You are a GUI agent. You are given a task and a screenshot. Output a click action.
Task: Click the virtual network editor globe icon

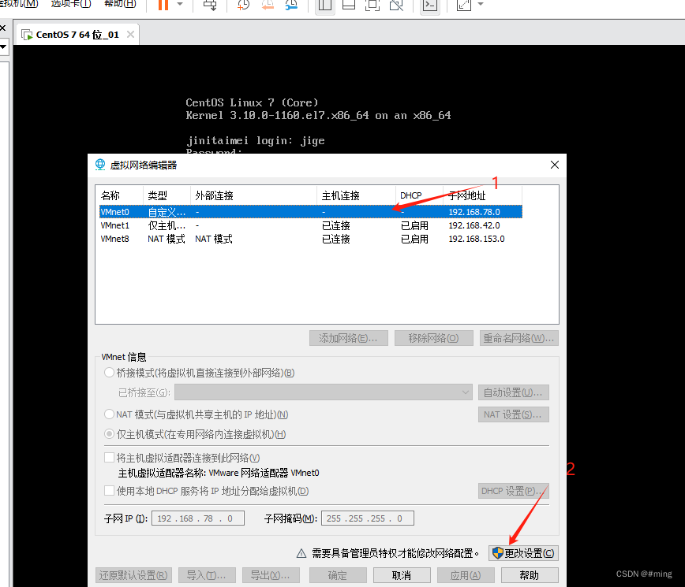(x=99, y=165)
